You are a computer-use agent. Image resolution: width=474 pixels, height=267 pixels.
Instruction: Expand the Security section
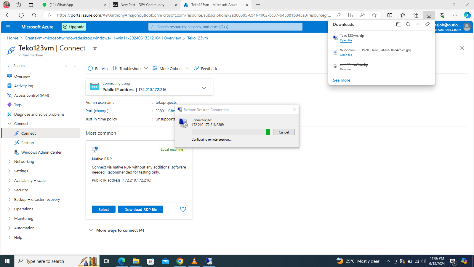click(9, 190)
